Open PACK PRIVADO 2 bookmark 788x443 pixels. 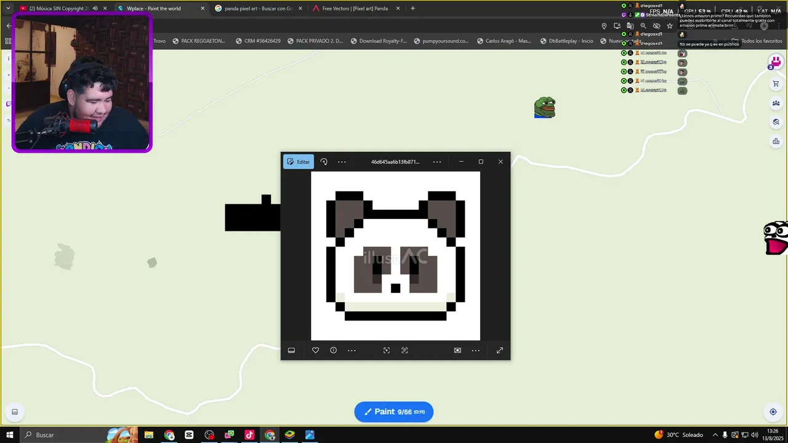[315, 41]
